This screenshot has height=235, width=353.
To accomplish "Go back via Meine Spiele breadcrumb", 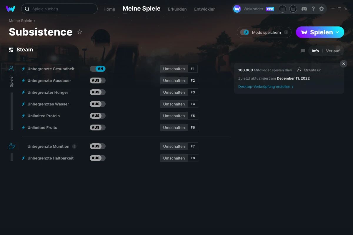I will click(x=20, y=21).
